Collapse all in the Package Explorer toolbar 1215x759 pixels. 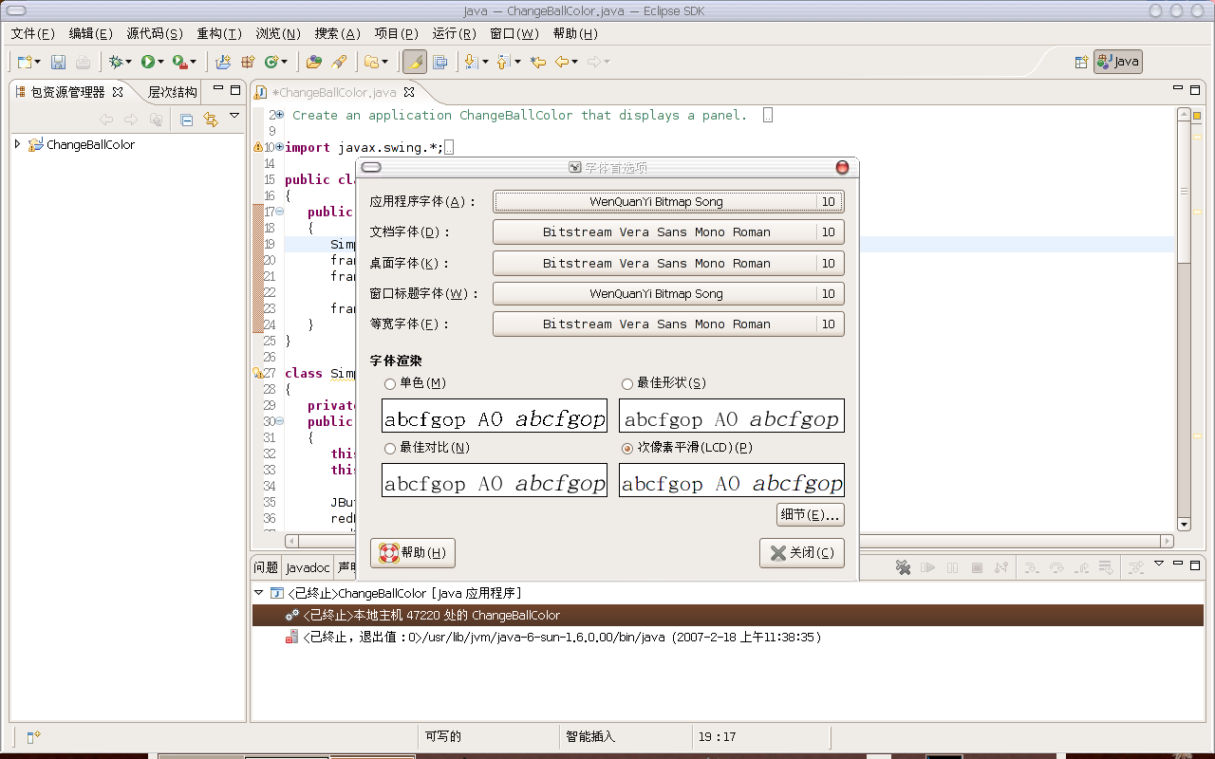[x=186, y=120]
